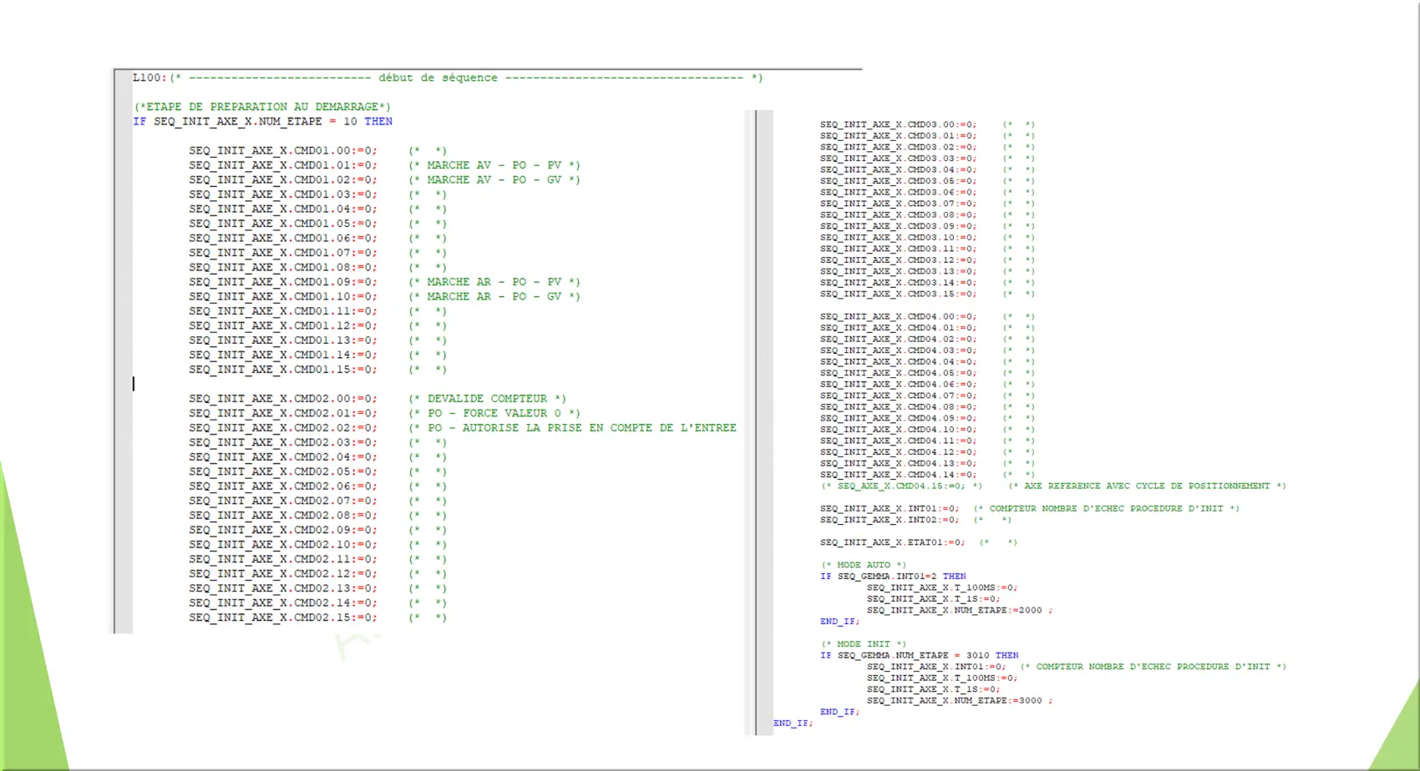Click the 'MARCHE AV - PO - PV' comment
Image resolution: width=1420 pixels, height=771 pixels.
pyautogui.click(x=494, y=165)
